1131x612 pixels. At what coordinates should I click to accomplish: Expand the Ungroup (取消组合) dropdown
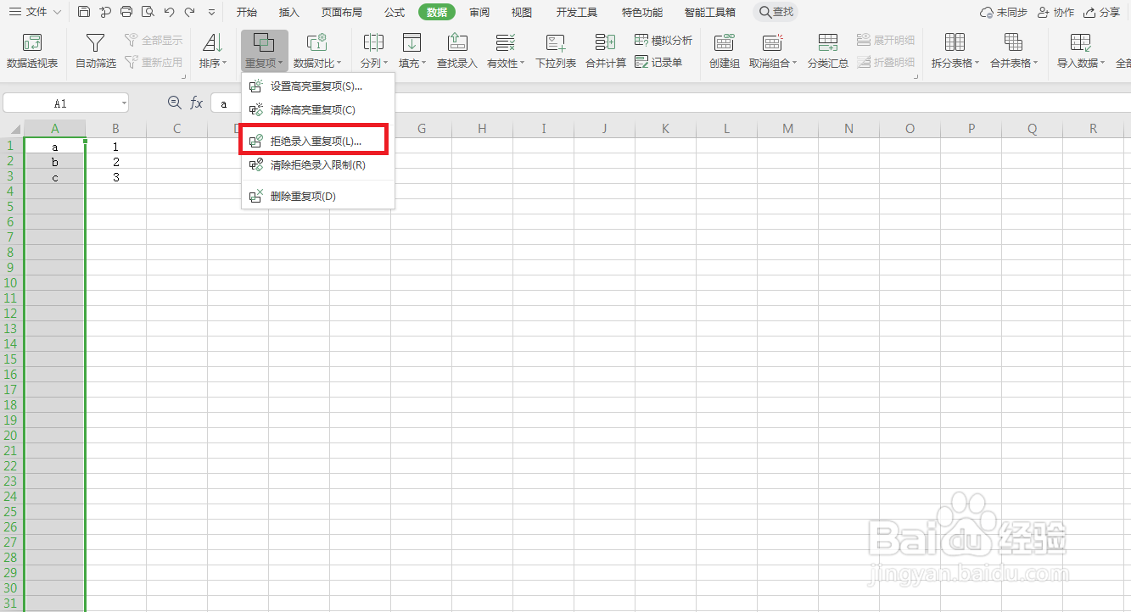[795, 64]
